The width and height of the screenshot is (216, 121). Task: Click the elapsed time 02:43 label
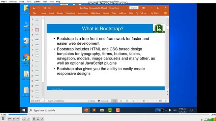4,115
